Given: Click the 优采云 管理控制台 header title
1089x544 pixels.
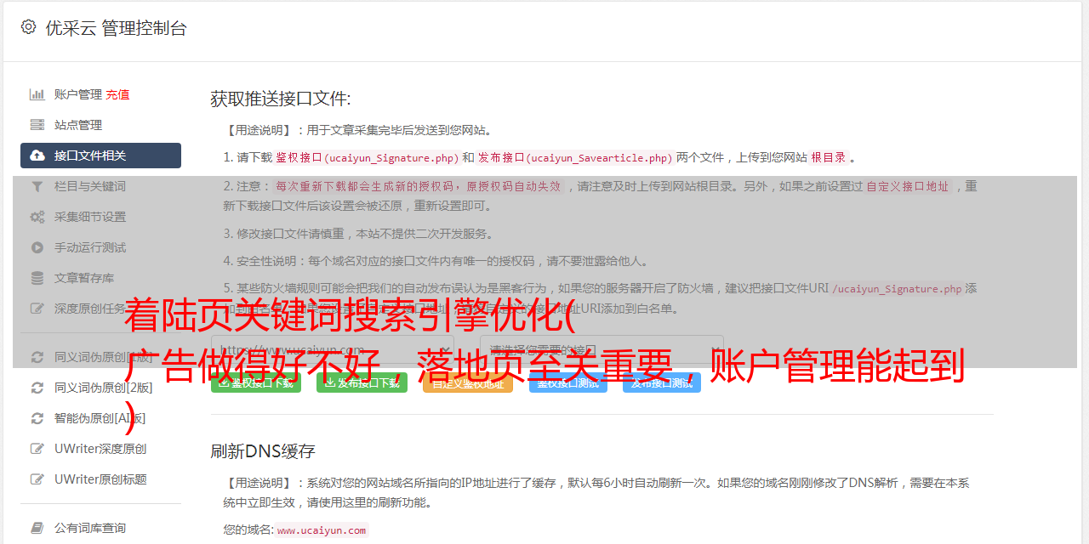Looking at the screenshot, I should point(116,28).
